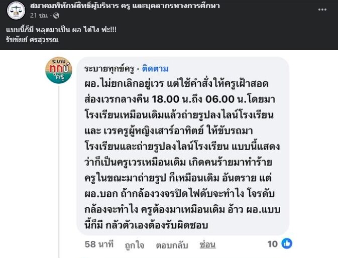The width and height of the screenshot is (338, 258).
Task: Click the comment's last line กลัวตัวเองต้องรับผิดชอบ
Action: point(157,225)
